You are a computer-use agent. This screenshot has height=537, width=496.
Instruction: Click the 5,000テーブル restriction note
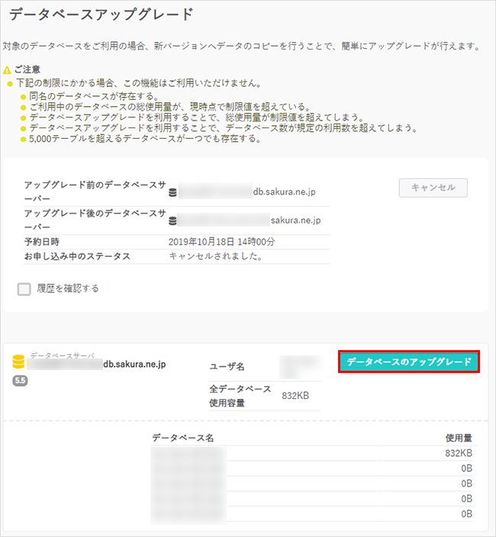tap(145, 139)
